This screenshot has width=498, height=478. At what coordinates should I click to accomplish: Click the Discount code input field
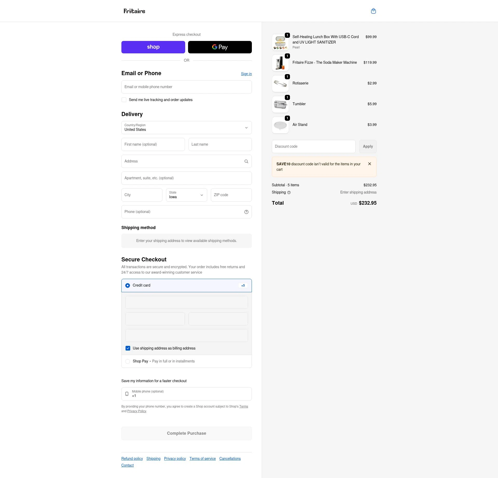[313, 146]
